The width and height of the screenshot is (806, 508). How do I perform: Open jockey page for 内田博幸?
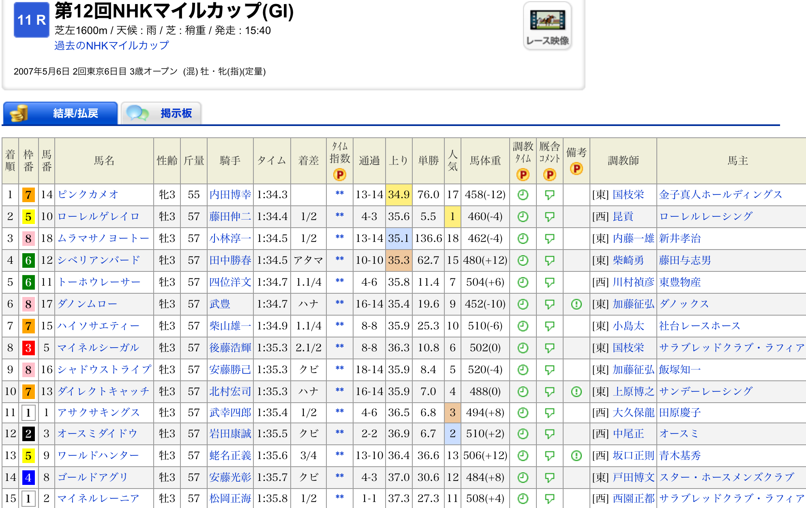click(230, 194)
